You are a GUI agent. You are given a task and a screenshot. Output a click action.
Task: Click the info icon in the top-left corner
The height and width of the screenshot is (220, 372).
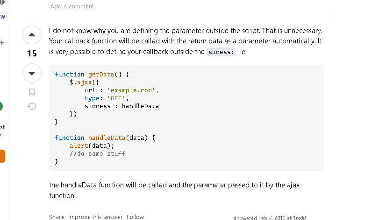click(2, 2)
